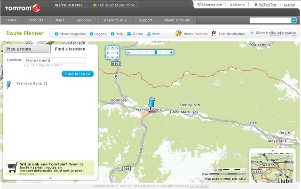Viewport: 301px width, 189px height.
Task: Click the center reset arrow of pan control
Action: tap(112, 53)
